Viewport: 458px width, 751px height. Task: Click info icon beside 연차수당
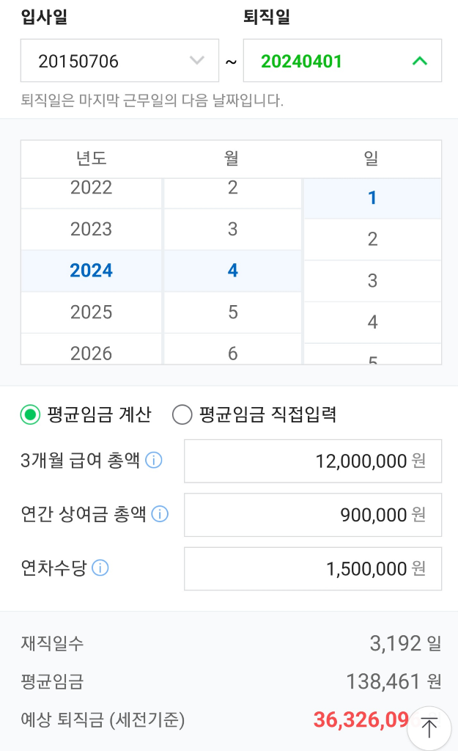100,568
